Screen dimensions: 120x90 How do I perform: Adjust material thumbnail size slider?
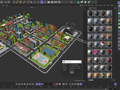click(113, 80)
